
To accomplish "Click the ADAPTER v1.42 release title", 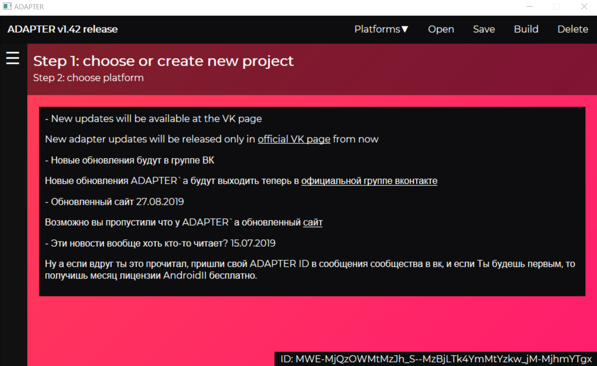I will click(x=62, y=29).
